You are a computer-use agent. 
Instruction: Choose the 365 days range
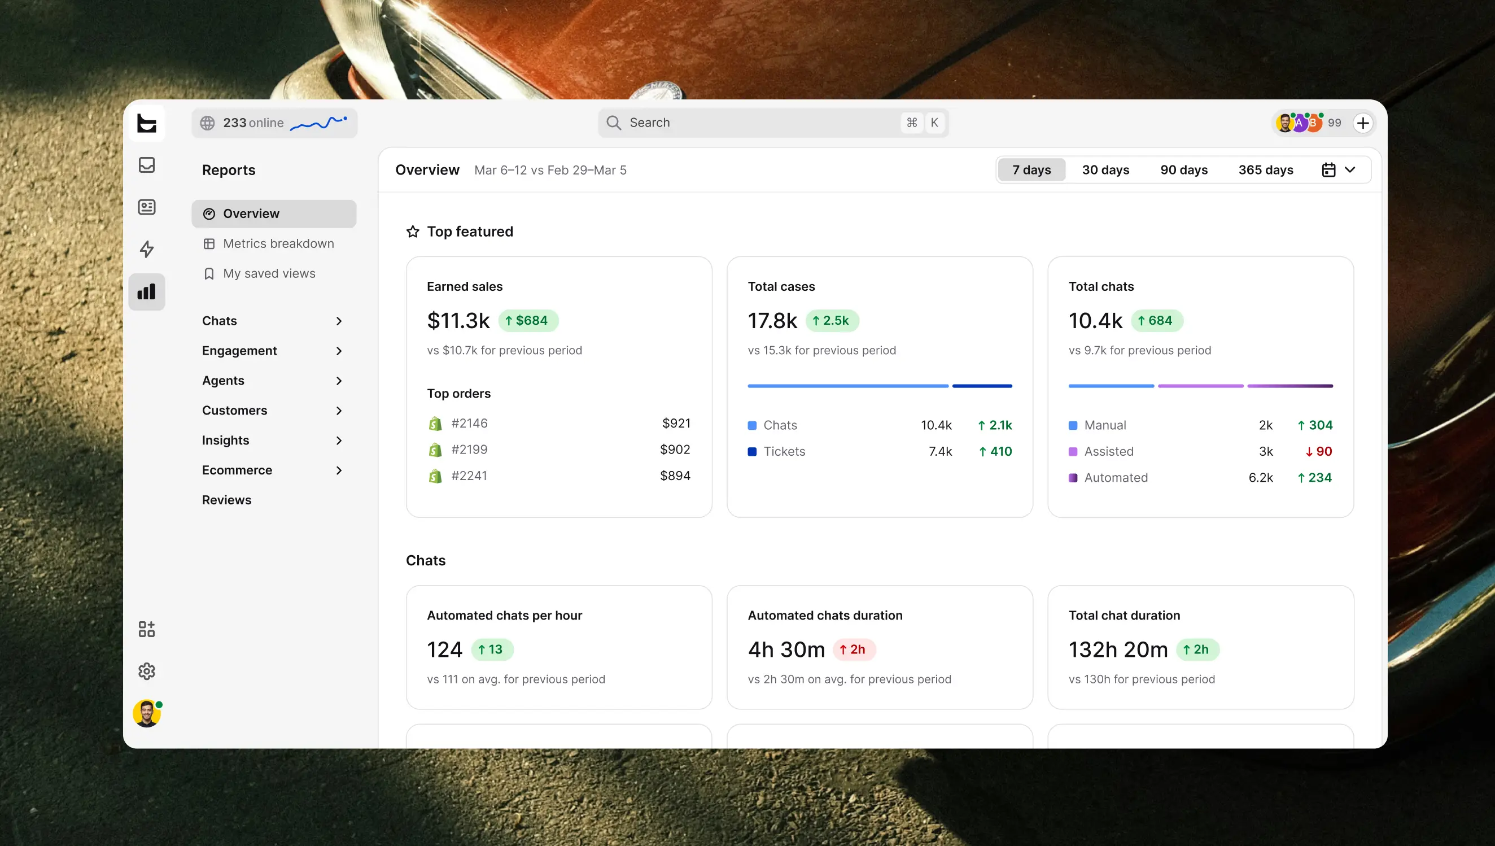[1266, 169]
